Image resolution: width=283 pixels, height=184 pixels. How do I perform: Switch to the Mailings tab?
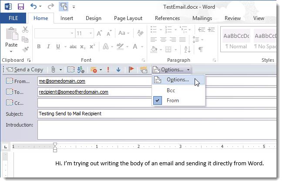pyautogui.click(x=202, y=18)
